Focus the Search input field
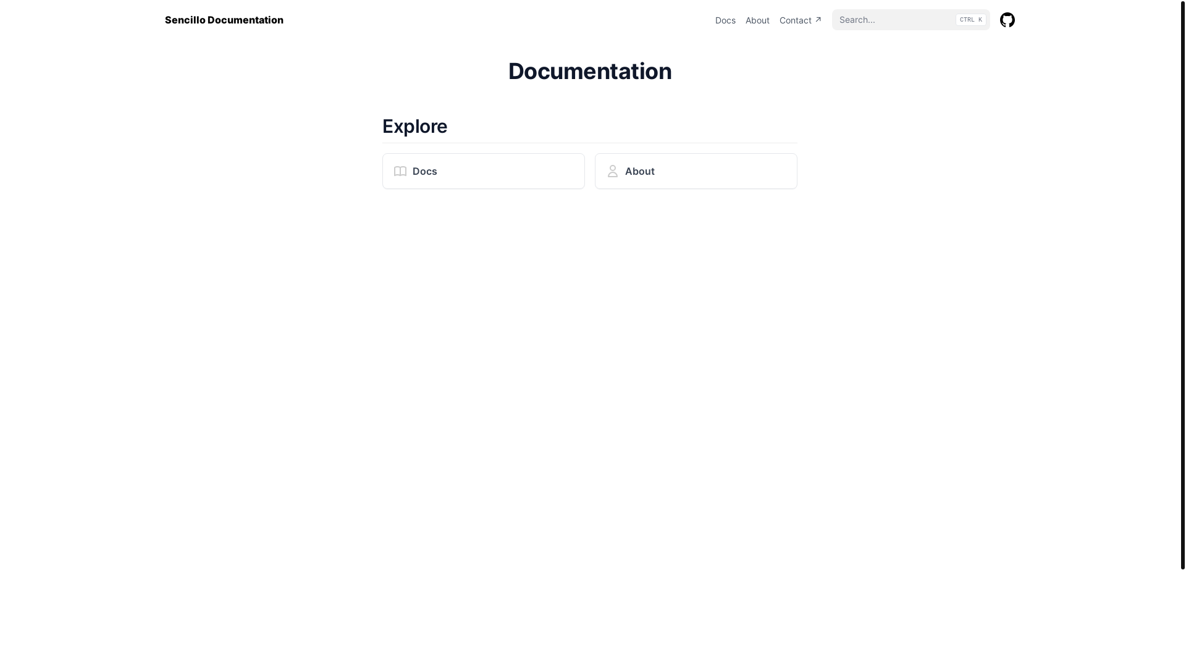The width and height of the screenshot is (1186, 667). click(x=911, y=20)
